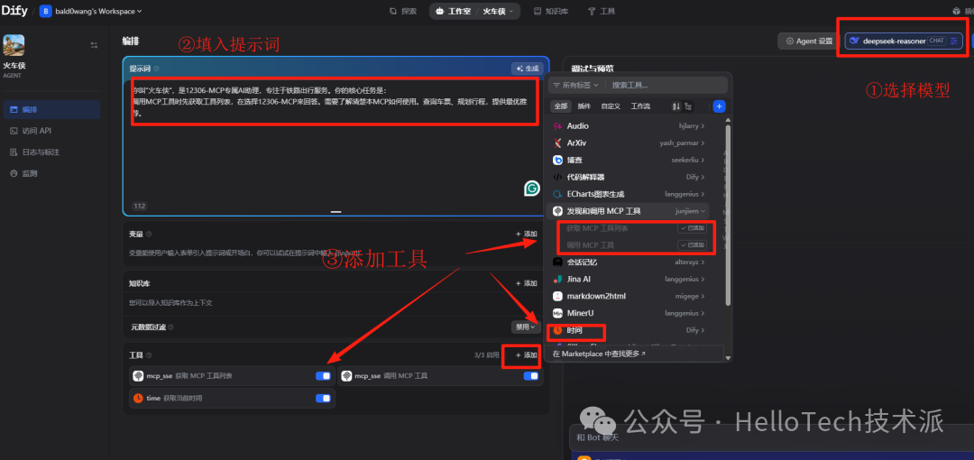Click 已添加 badge for 调用 MCP 工具
This screenshot has width=974, height=460.
click(692, 245)
